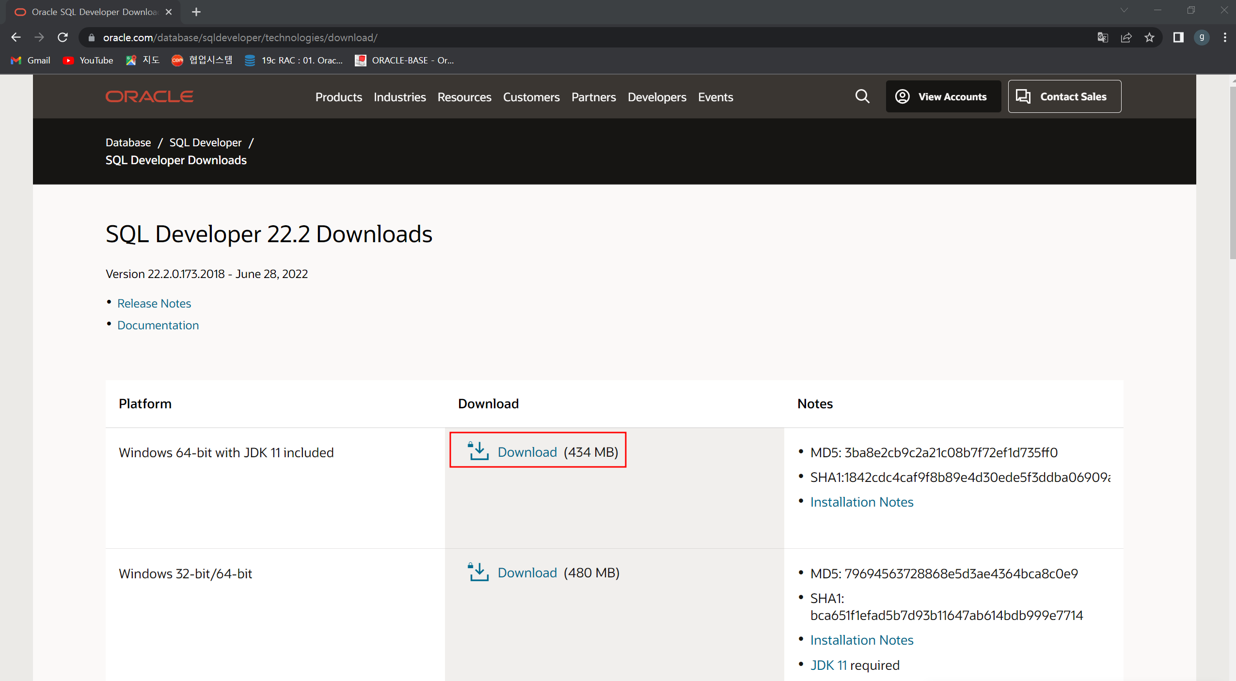Open the Developers menu

pos(656,97)
